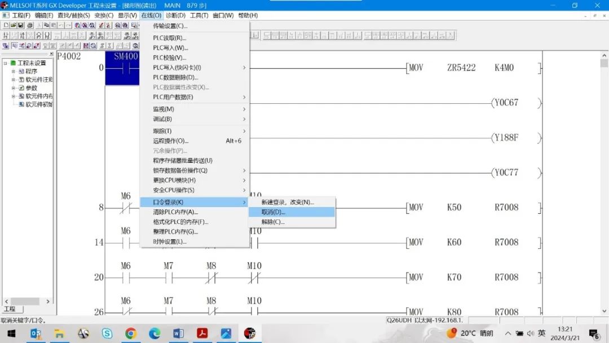
Task: Switch to the 工程 tab at bottom
Action: pyautogui.click(x=10, y=309)
